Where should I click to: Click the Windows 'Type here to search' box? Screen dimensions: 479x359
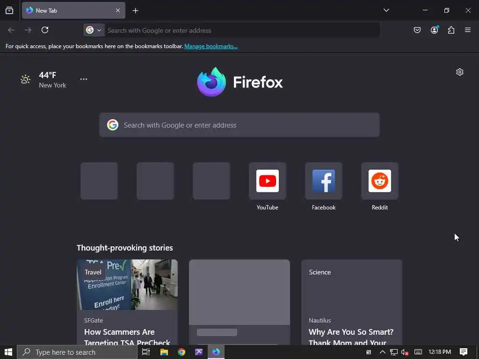(x=77, y=352)
